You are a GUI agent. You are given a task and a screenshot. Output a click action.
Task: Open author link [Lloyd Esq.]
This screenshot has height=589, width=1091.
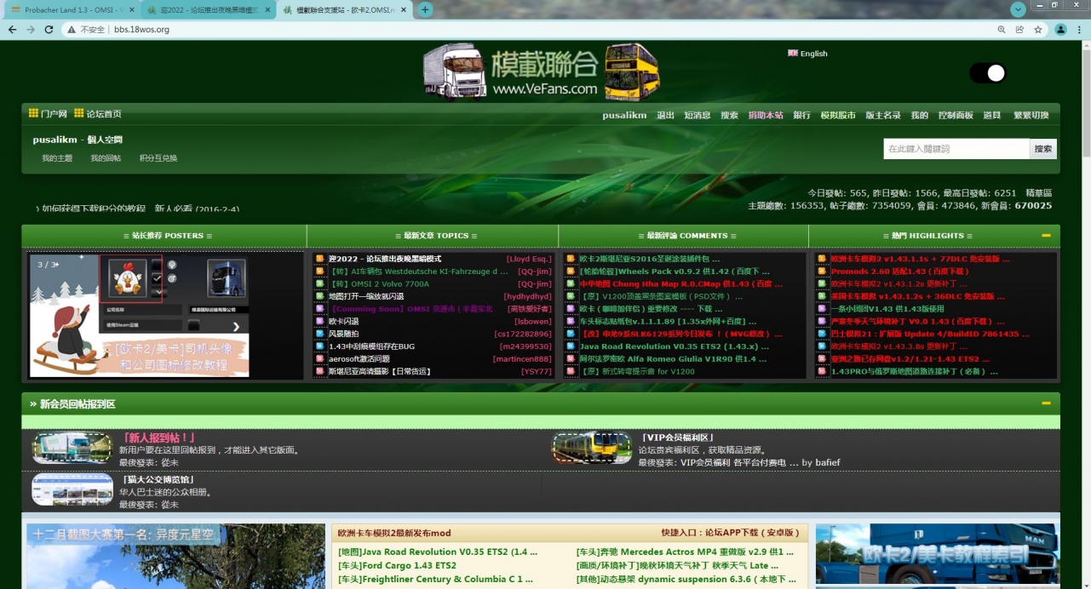[529, 259]
